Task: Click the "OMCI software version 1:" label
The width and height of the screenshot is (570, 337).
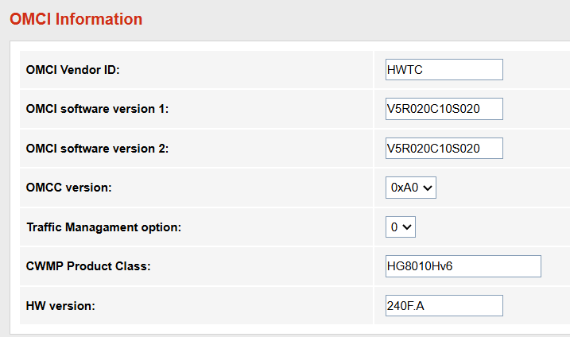Action: pyautogui.click(x=97, y=109)
